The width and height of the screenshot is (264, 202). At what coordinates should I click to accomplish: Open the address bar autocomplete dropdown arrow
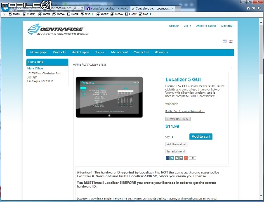[78, 8]
